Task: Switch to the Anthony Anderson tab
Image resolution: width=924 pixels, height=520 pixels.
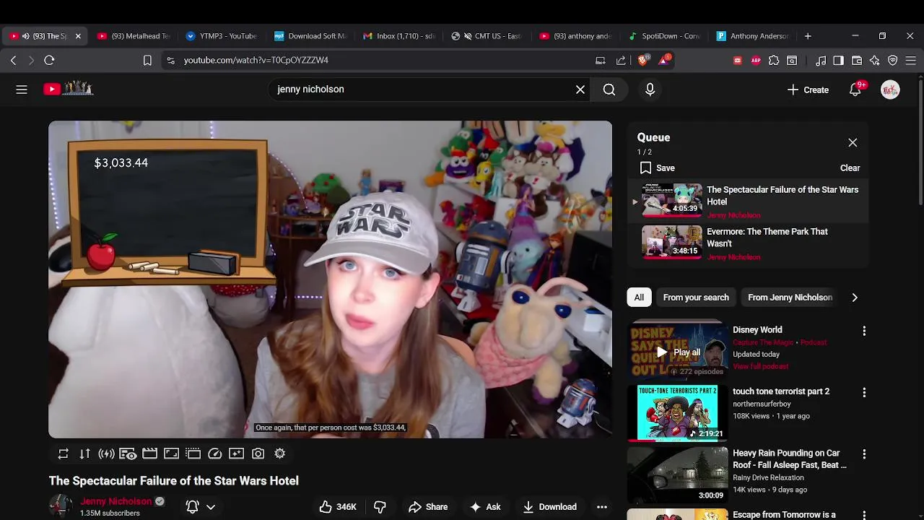Action: [752, 36]
